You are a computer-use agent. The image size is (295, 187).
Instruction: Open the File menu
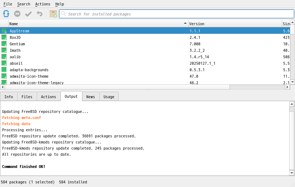pos(8,4)
